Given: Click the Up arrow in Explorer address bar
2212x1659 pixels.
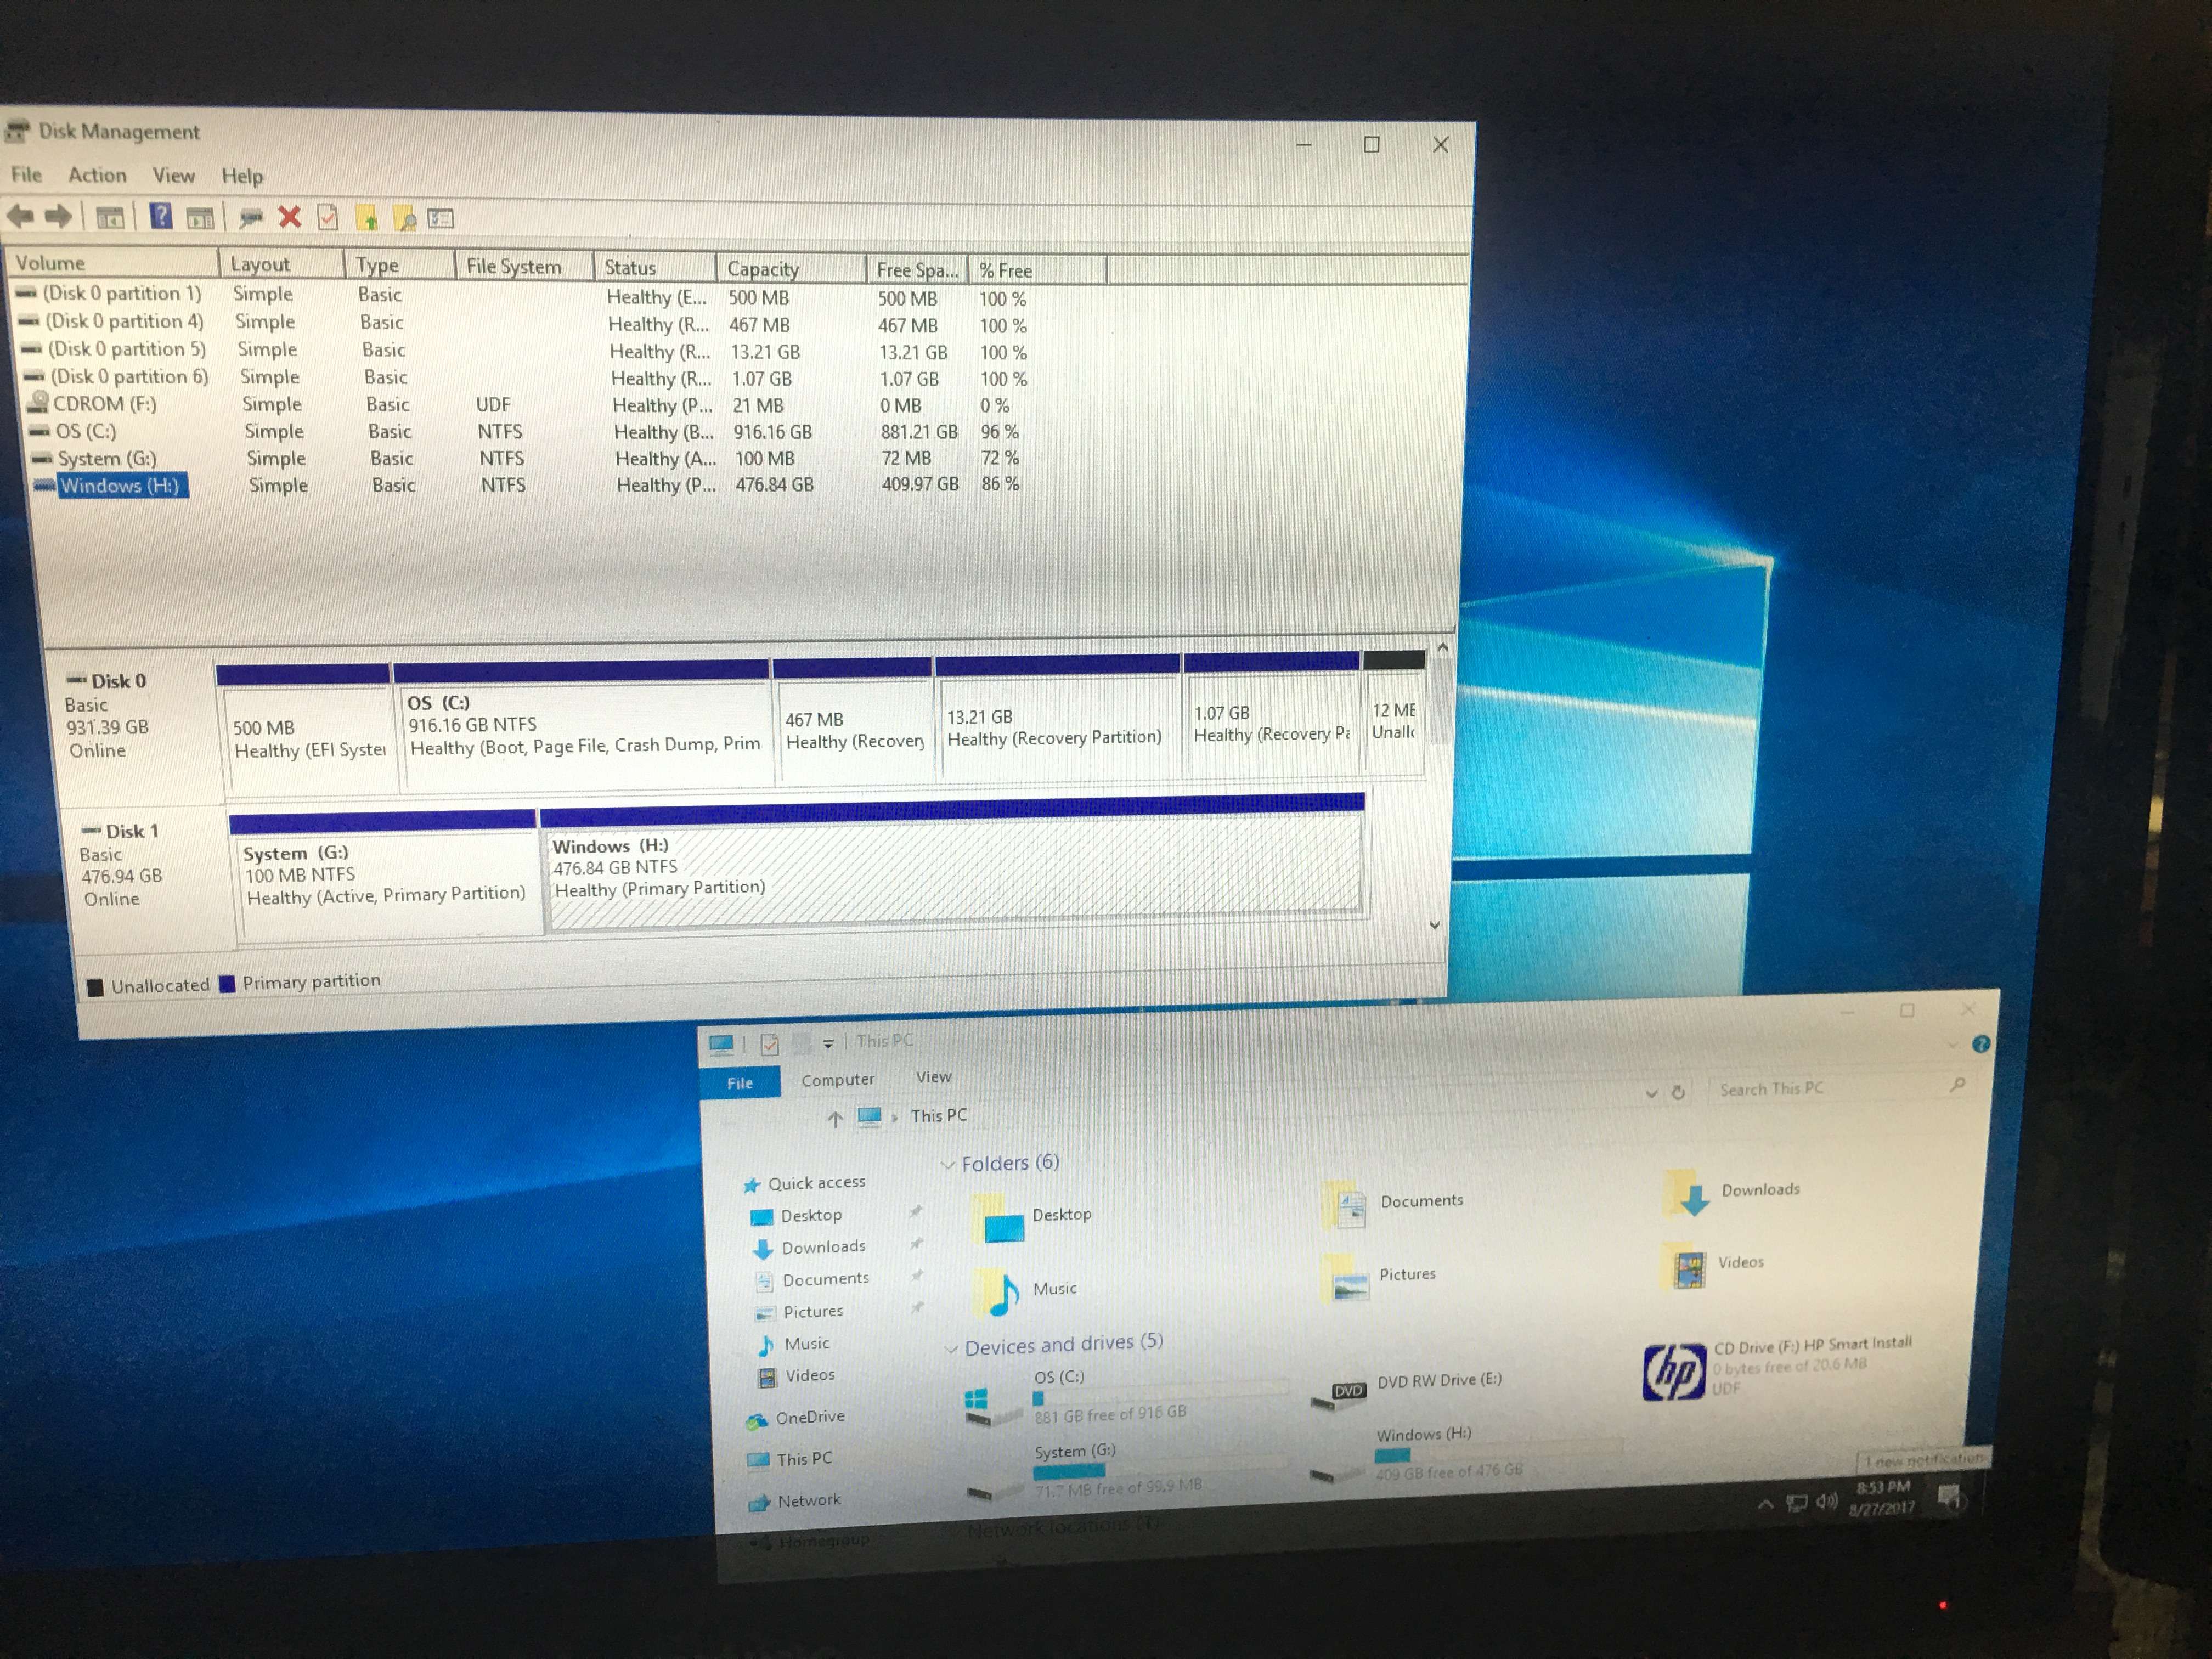Looking at the screenshot, I should [835, 1119].
